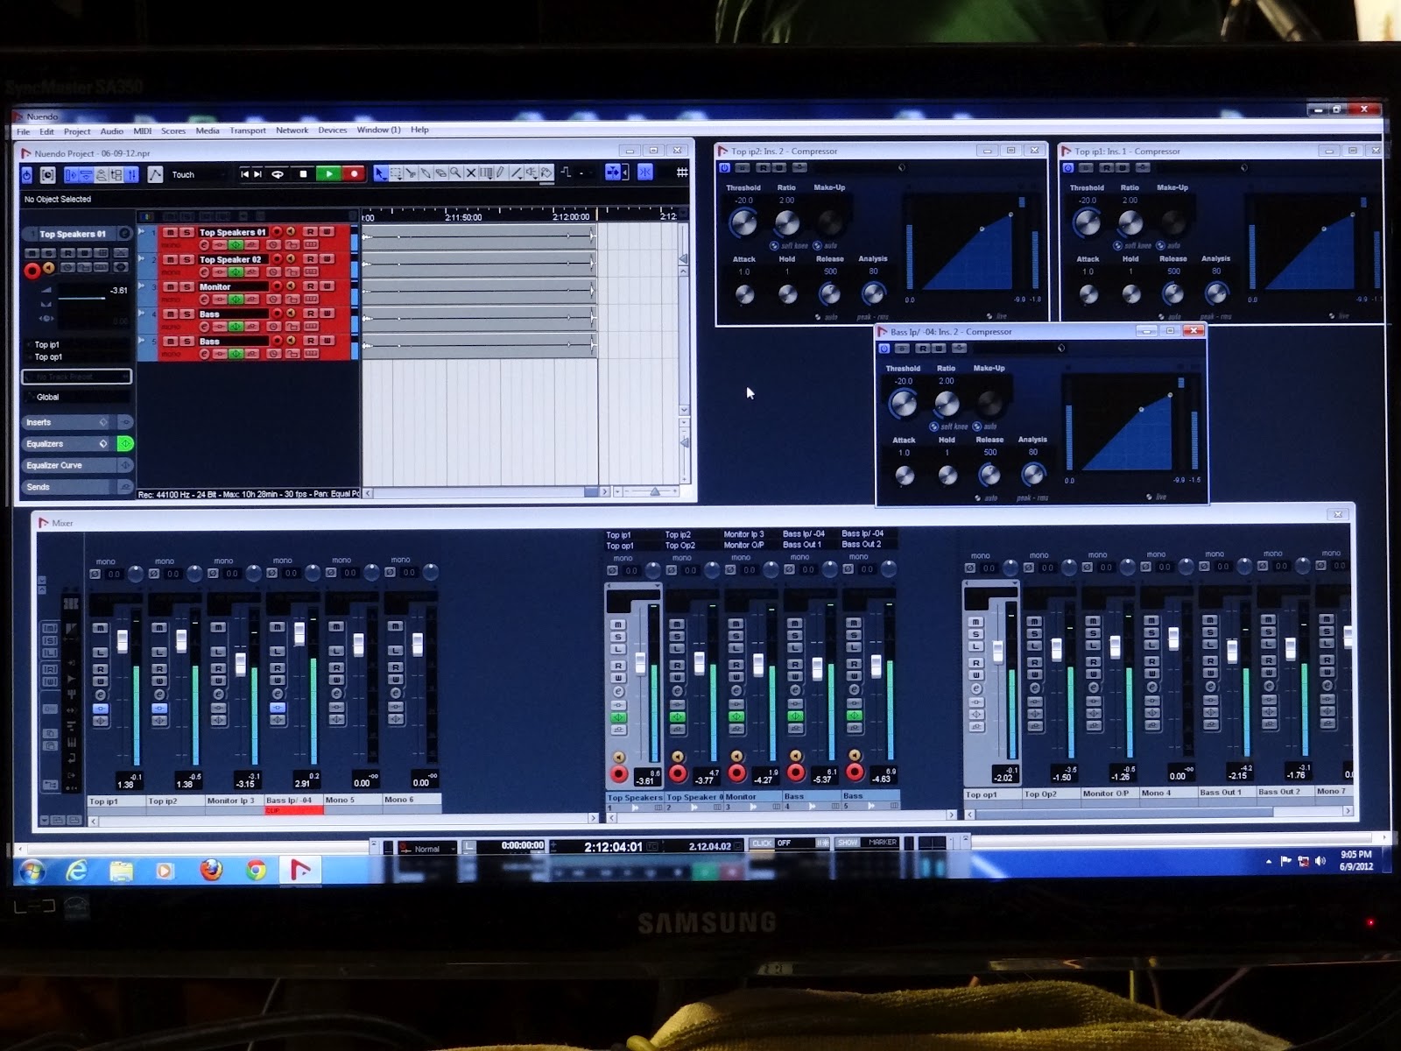Select the Split scissors tool
This screenshot has height=1051, width=1401.
[x=411, y=173]
